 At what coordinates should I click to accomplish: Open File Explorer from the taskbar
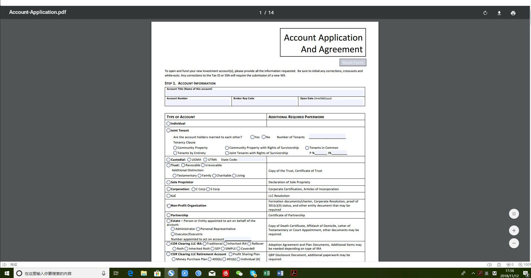pos(144,273)
